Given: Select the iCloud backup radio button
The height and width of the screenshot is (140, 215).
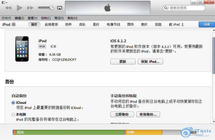Looking at the screenshot, I should (13, 103).
